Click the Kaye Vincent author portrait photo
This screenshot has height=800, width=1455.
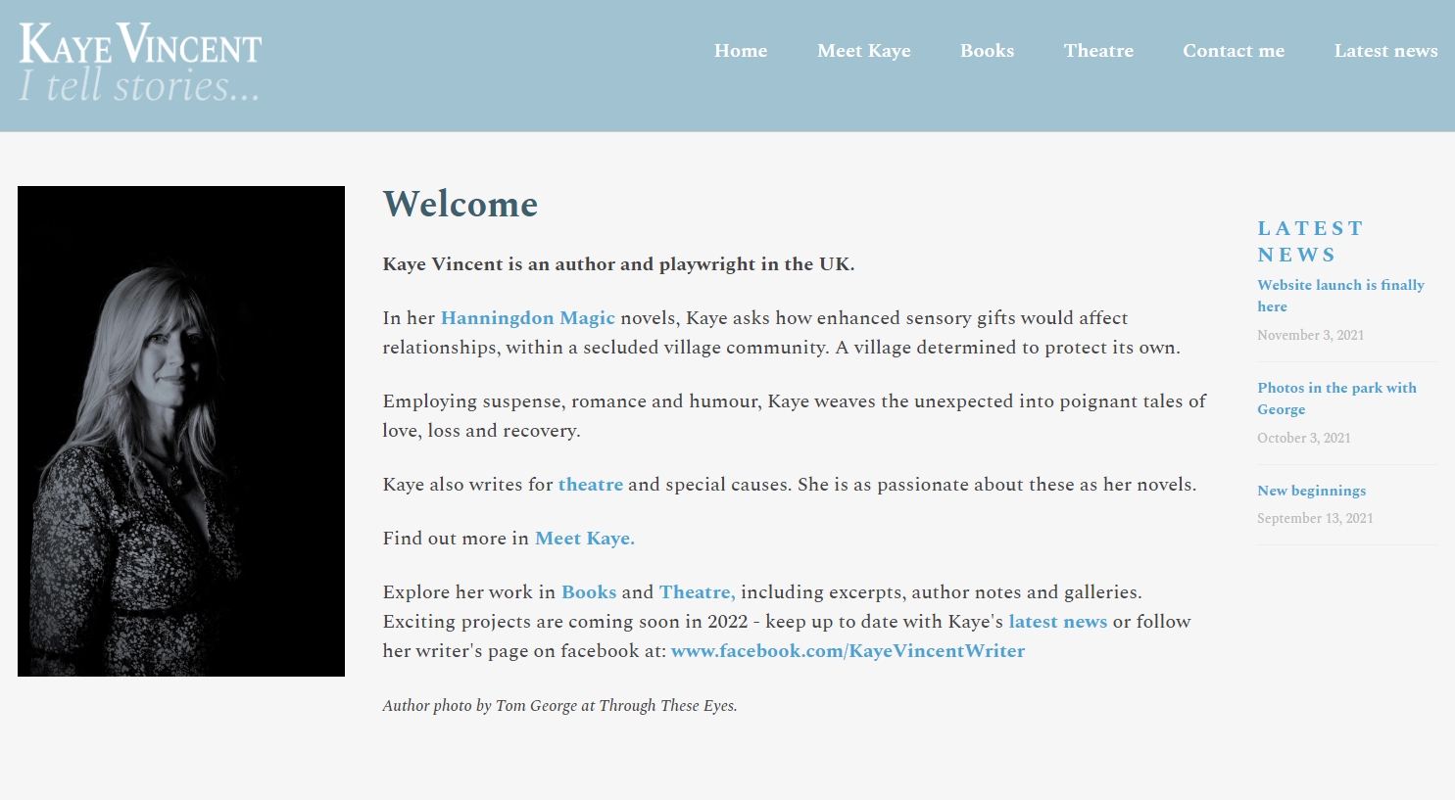tap(181, 431)
